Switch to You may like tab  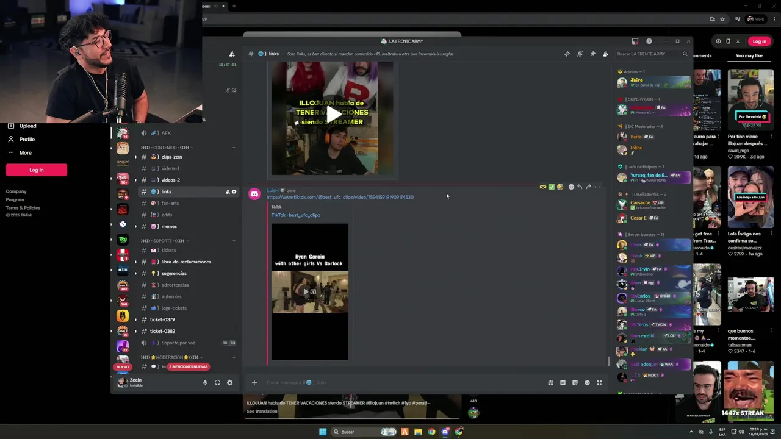click(x=749, y=55)
